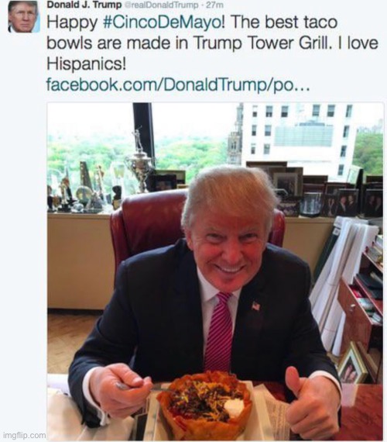387x442 pixels.
Task: Open the @realDonaldTrump handle
Action: pyautogui.click(x=161, y=5)
